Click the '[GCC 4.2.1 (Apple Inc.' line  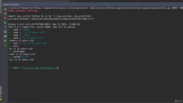coord(42,27)
